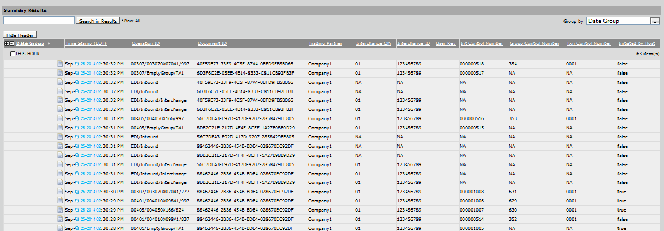The image size is (664, 231).
Task: Select Group Control Number 629 cell
Action: coord(513,201)
